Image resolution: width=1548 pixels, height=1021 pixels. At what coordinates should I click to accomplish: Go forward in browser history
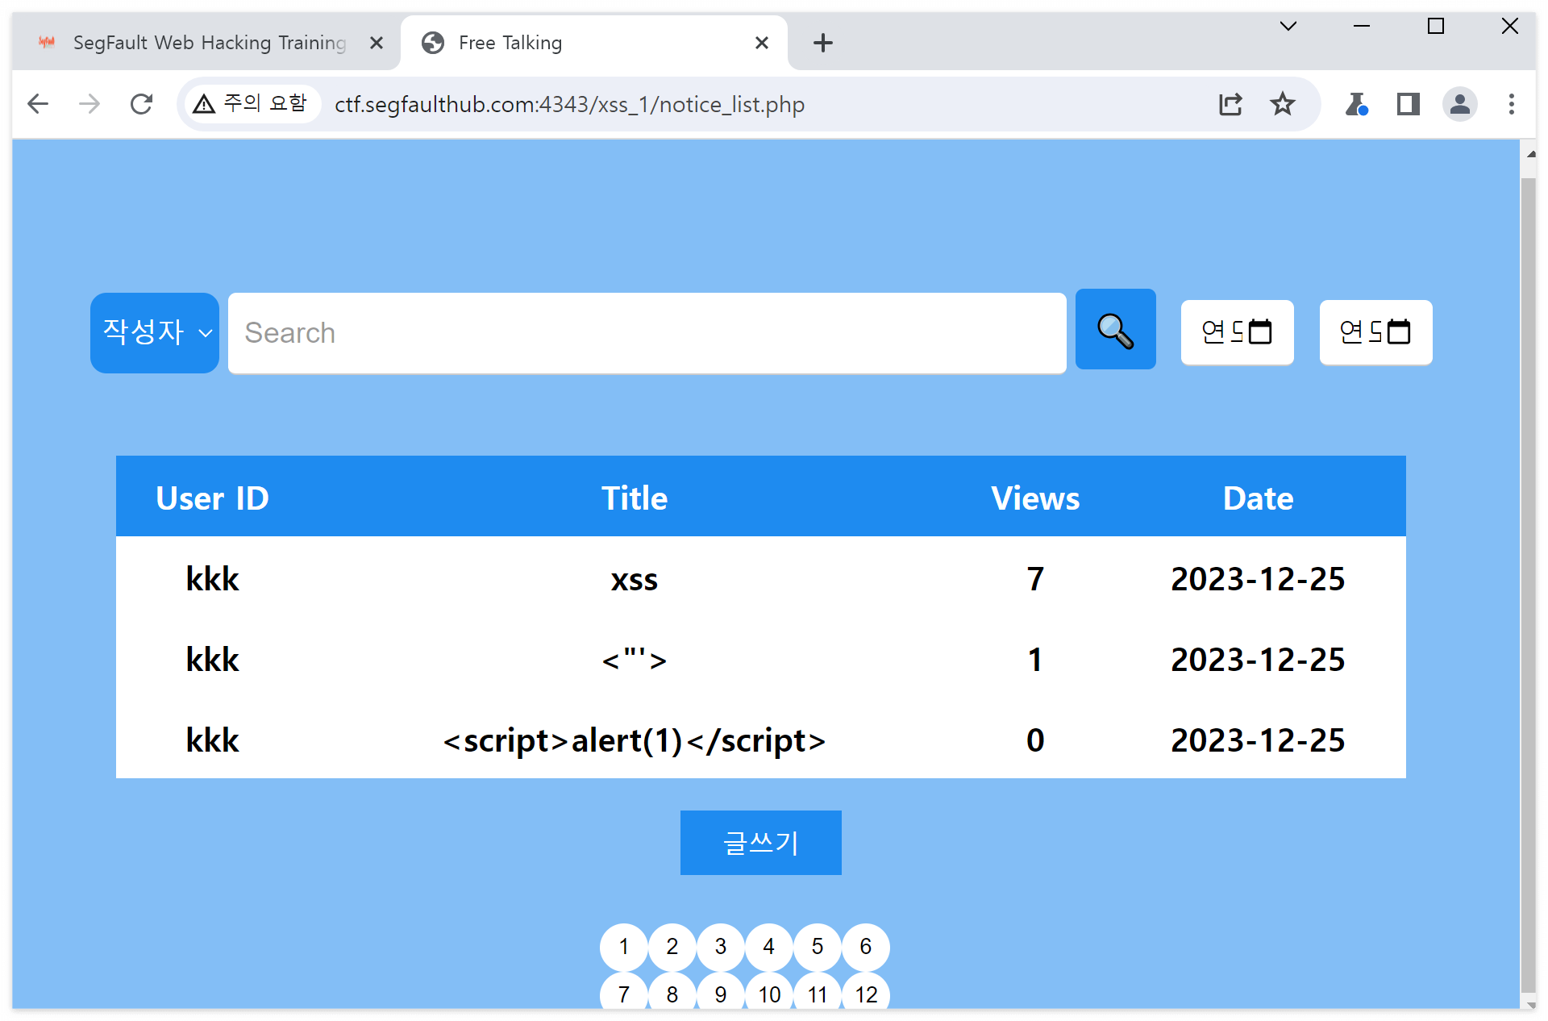click(x=89, y=104)
